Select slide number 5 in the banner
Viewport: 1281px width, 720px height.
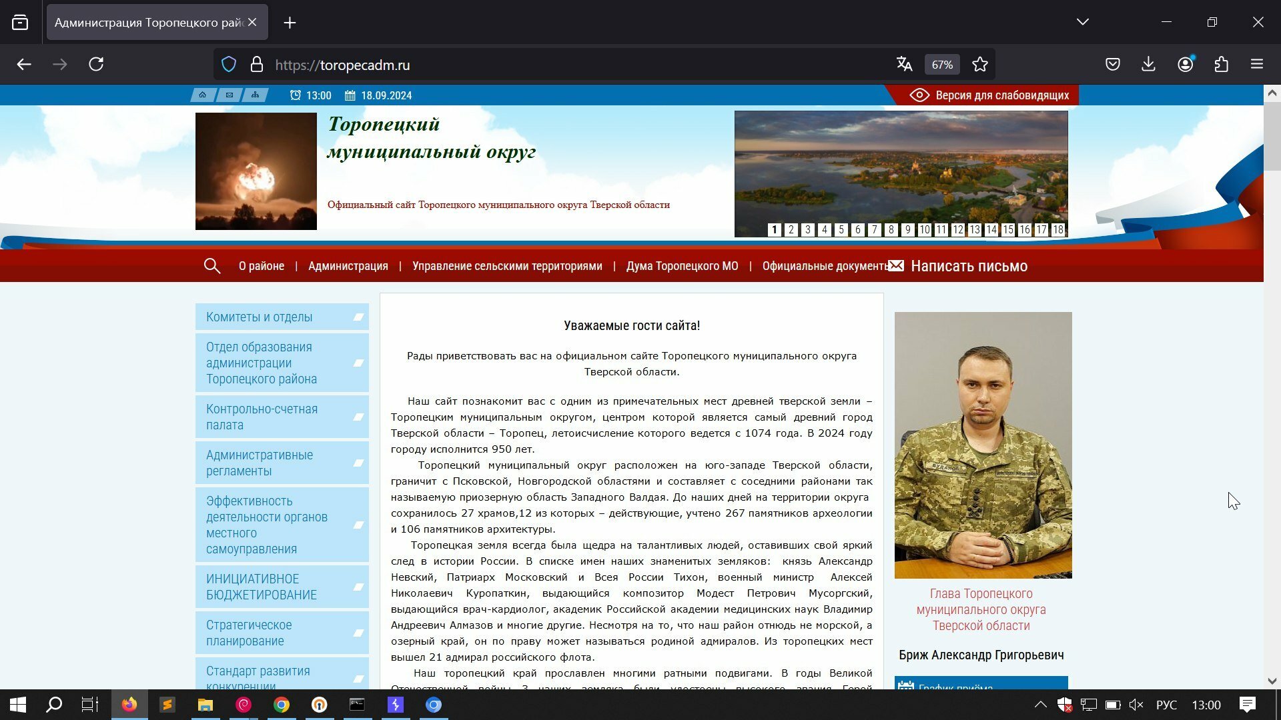841,230
